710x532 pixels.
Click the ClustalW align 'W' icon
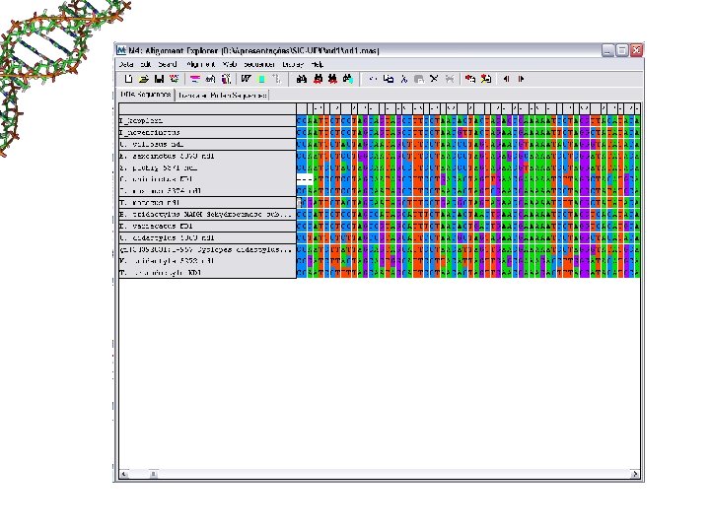pos(246,79)
